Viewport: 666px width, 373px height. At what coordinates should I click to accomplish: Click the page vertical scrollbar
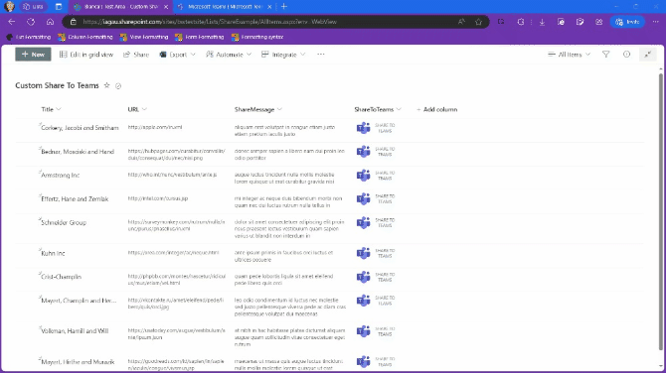point(661,212)
